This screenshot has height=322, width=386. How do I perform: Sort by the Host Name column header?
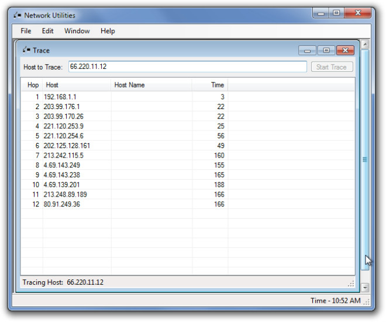click(151, 85)
